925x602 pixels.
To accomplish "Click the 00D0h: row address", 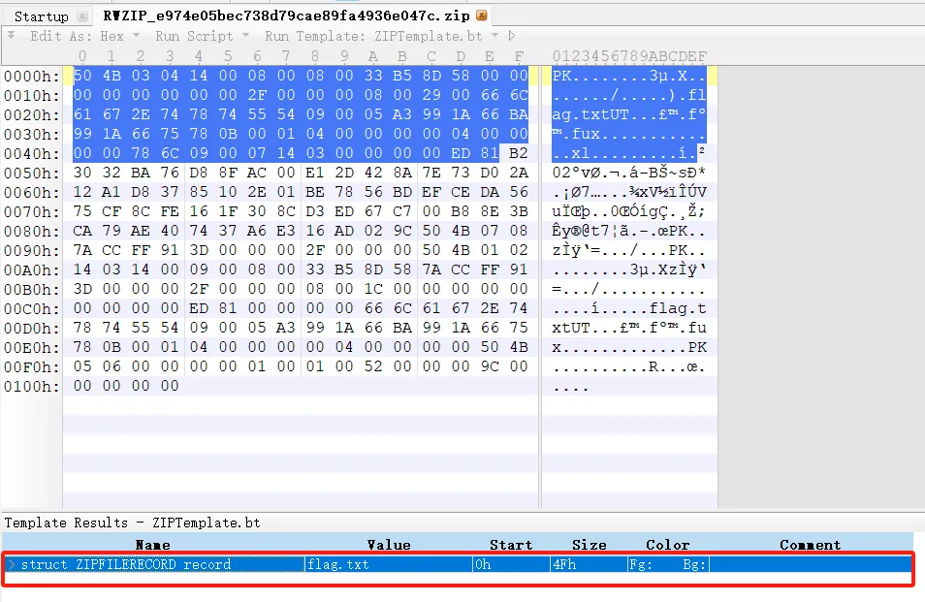I will (31, 329).
